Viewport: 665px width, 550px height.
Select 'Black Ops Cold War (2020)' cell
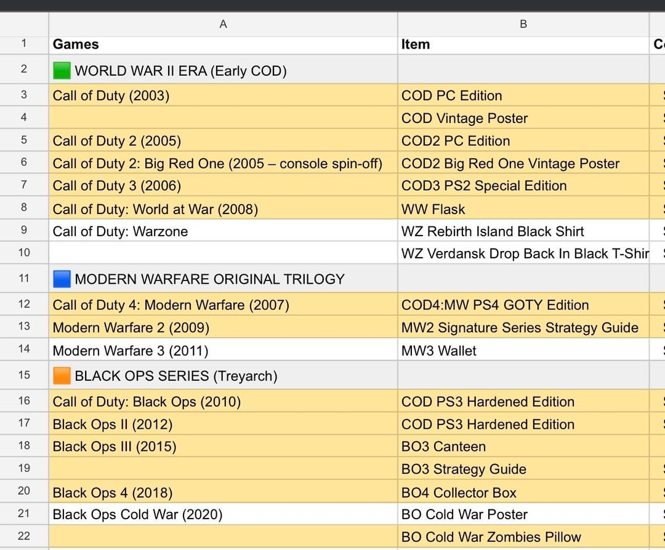(x=223, y=514)
